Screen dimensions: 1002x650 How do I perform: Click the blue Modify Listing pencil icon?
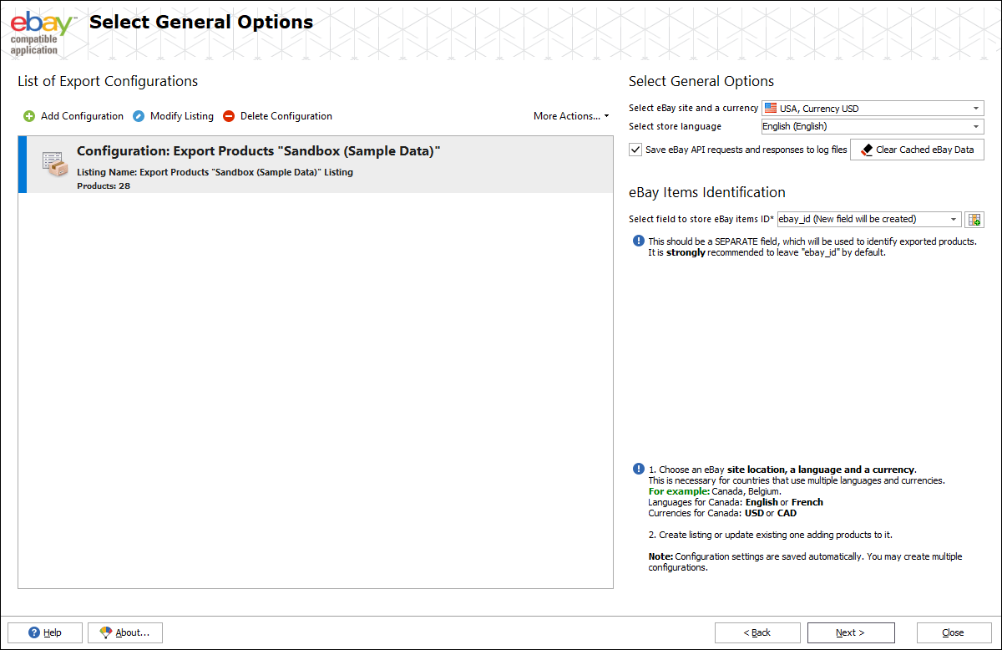point(139,116)
